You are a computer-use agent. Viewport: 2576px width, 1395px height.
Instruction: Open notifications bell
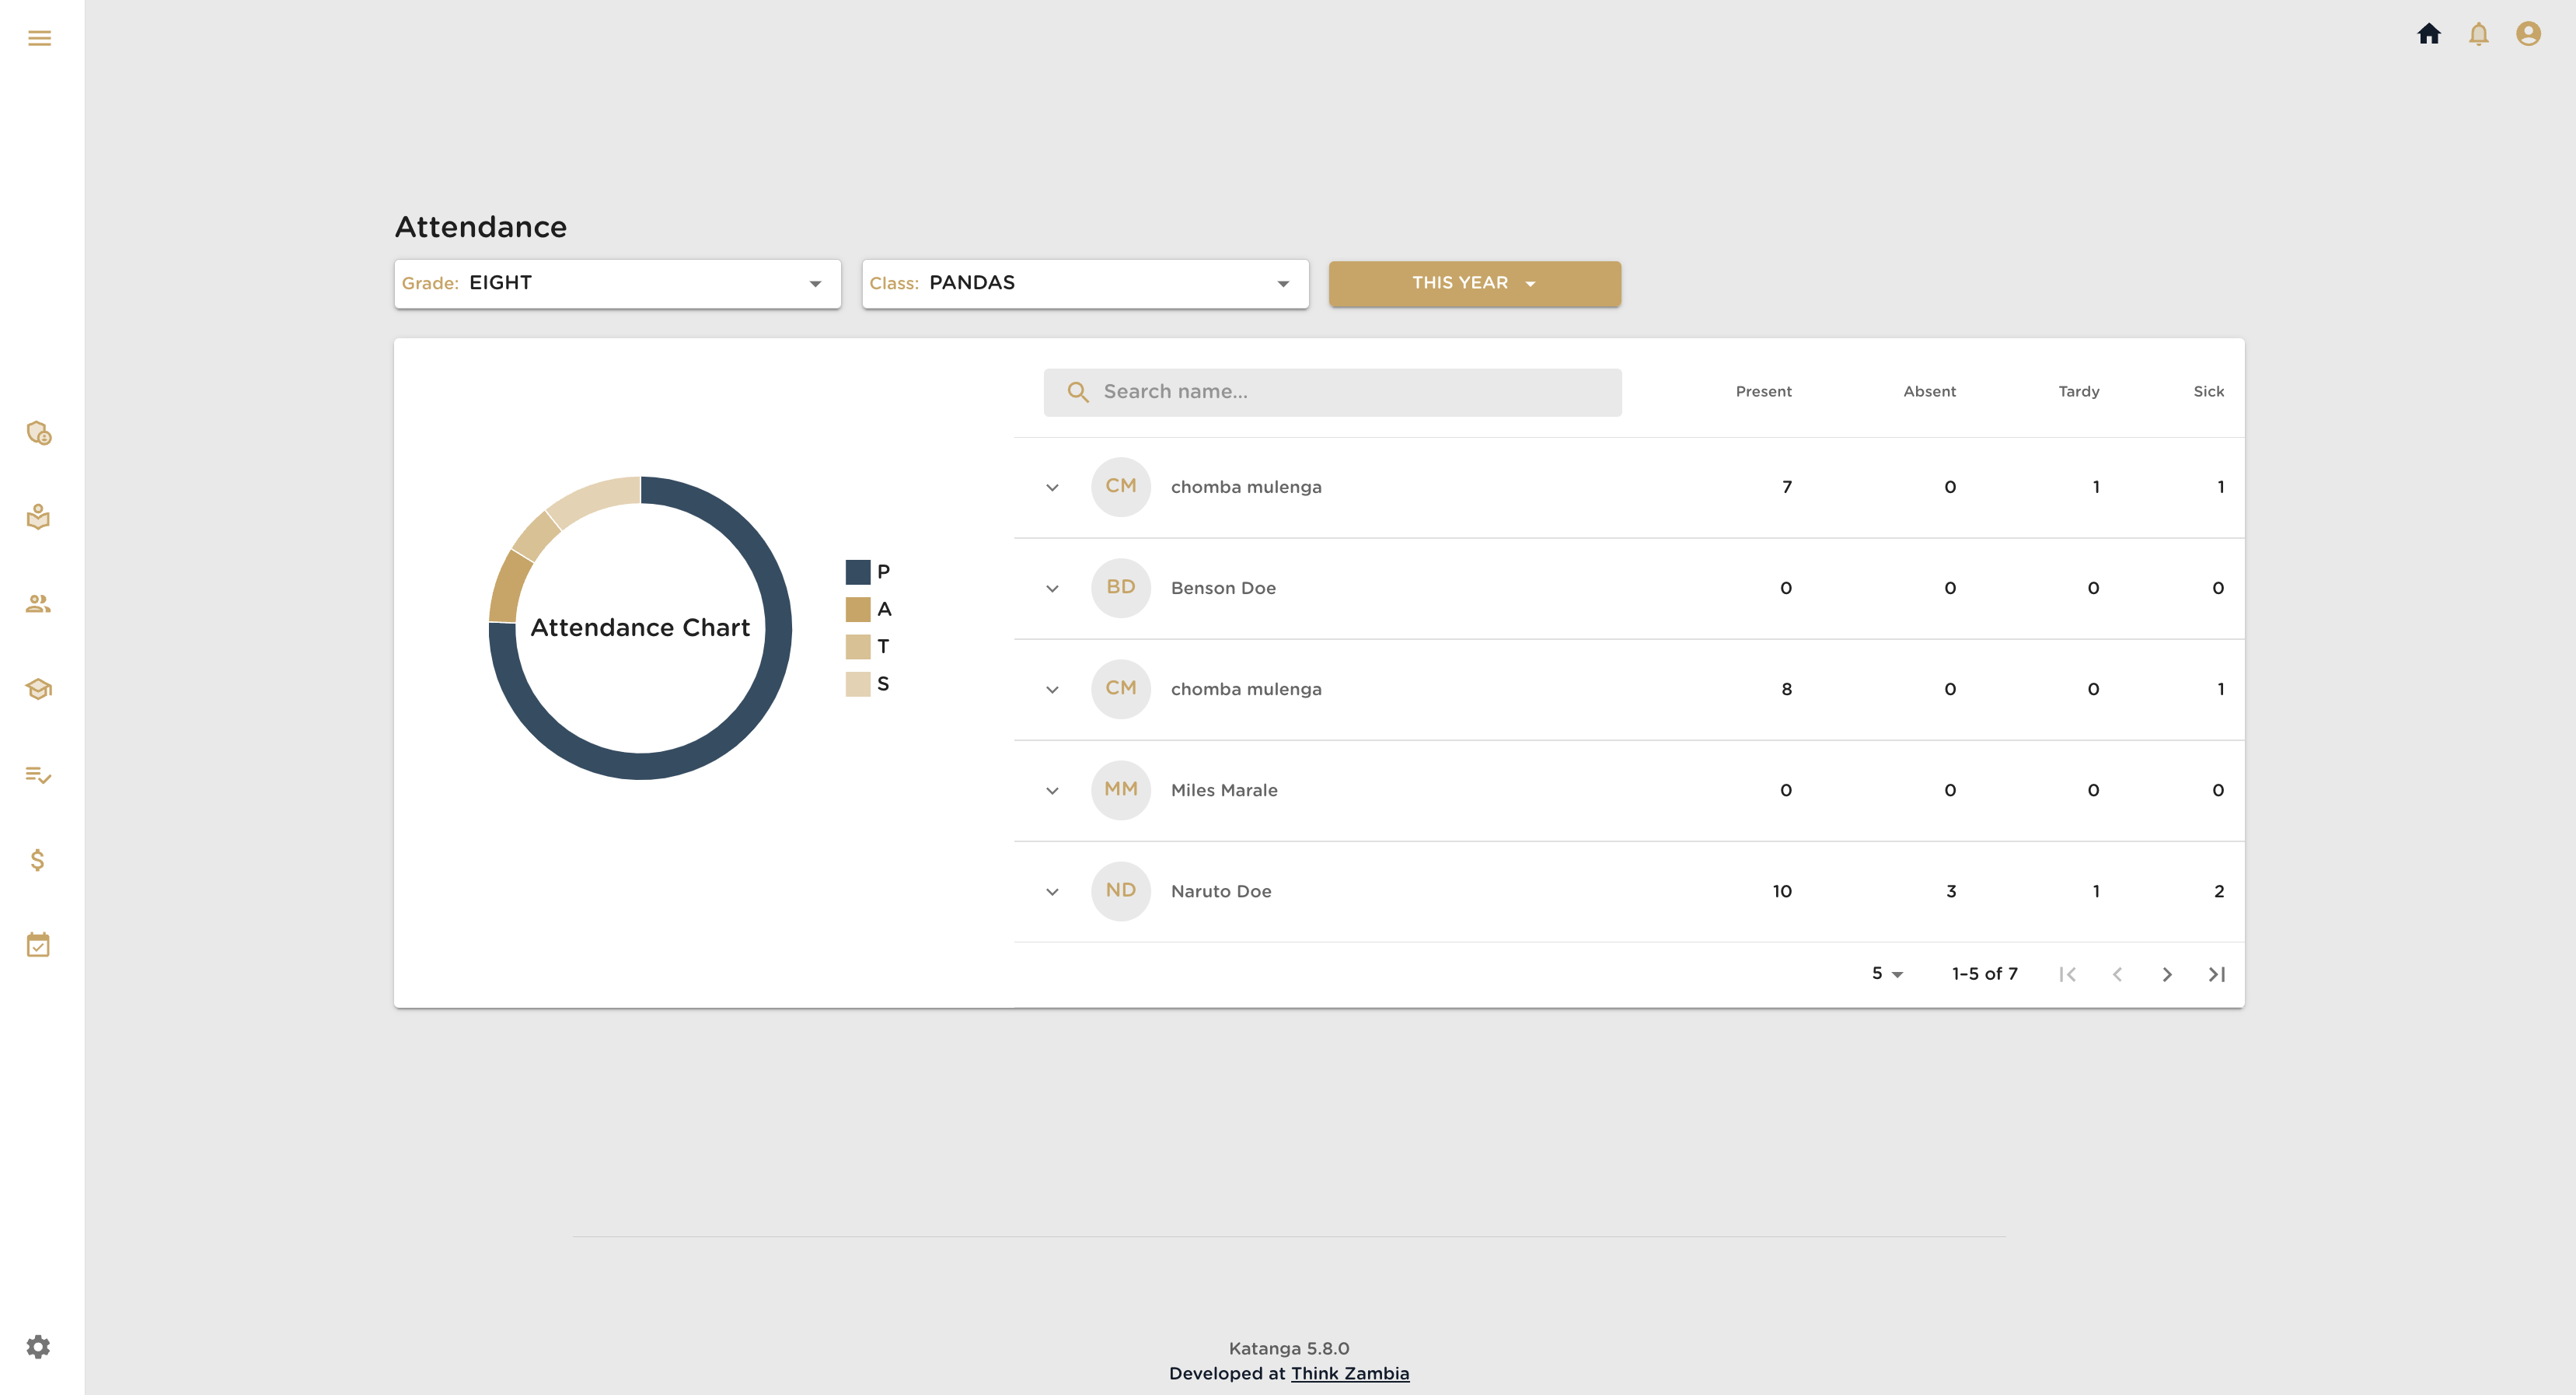pos(2478,34)
